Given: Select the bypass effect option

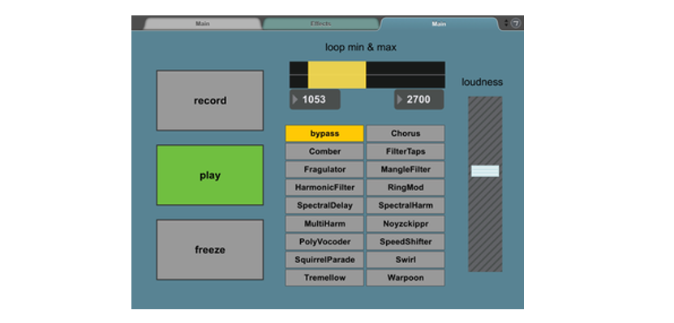Looking at the screenshot, I should [x=324, y=134].
